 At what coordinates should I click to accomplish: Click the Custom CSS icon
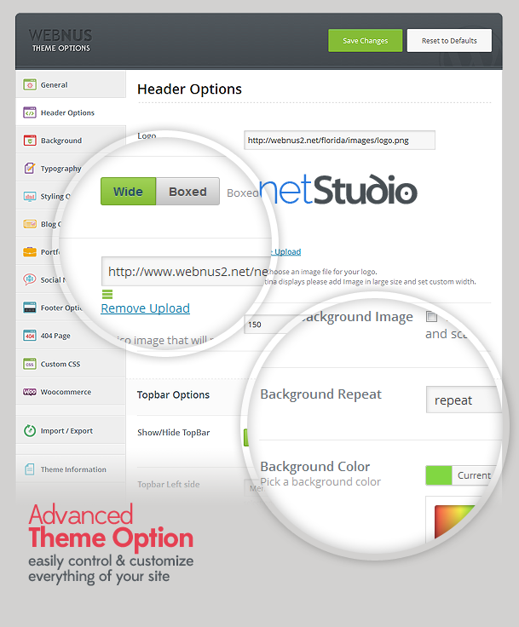click(x=30, y=364)
